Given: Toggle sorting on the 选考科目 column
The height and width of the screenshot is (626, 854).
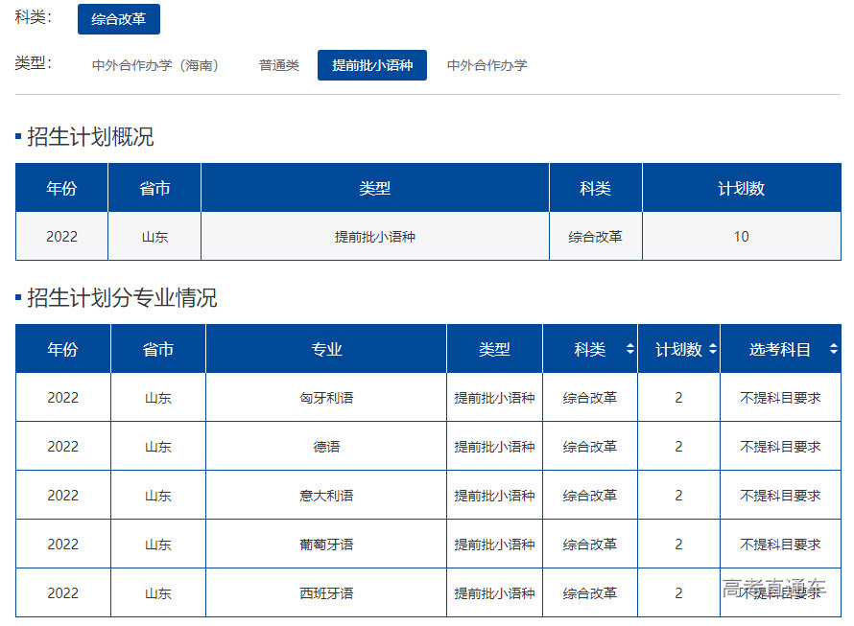Looking at the screenshot, I should point(833,350).
